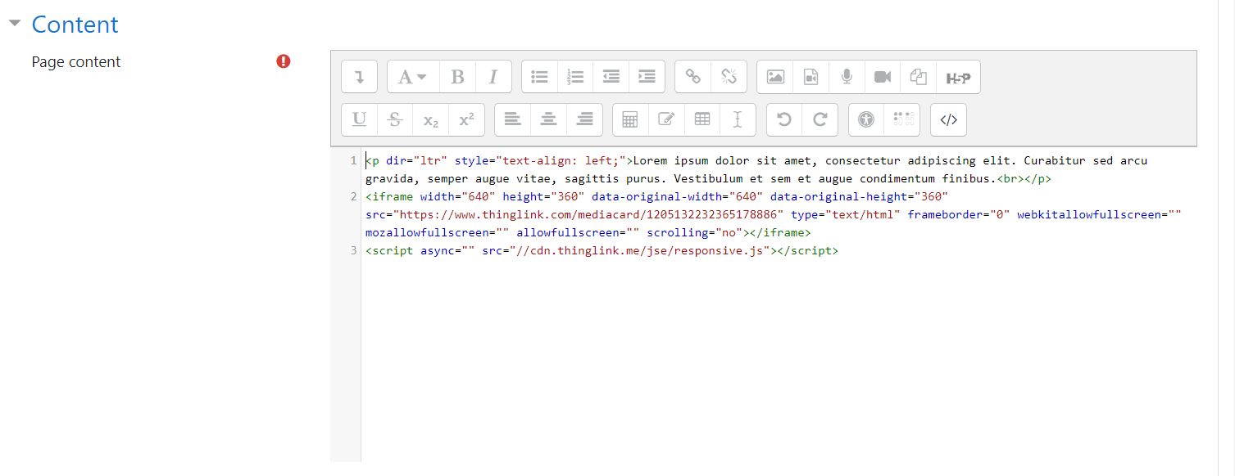
Task: Indent the selected text
Action: click(x=647, y=77)
